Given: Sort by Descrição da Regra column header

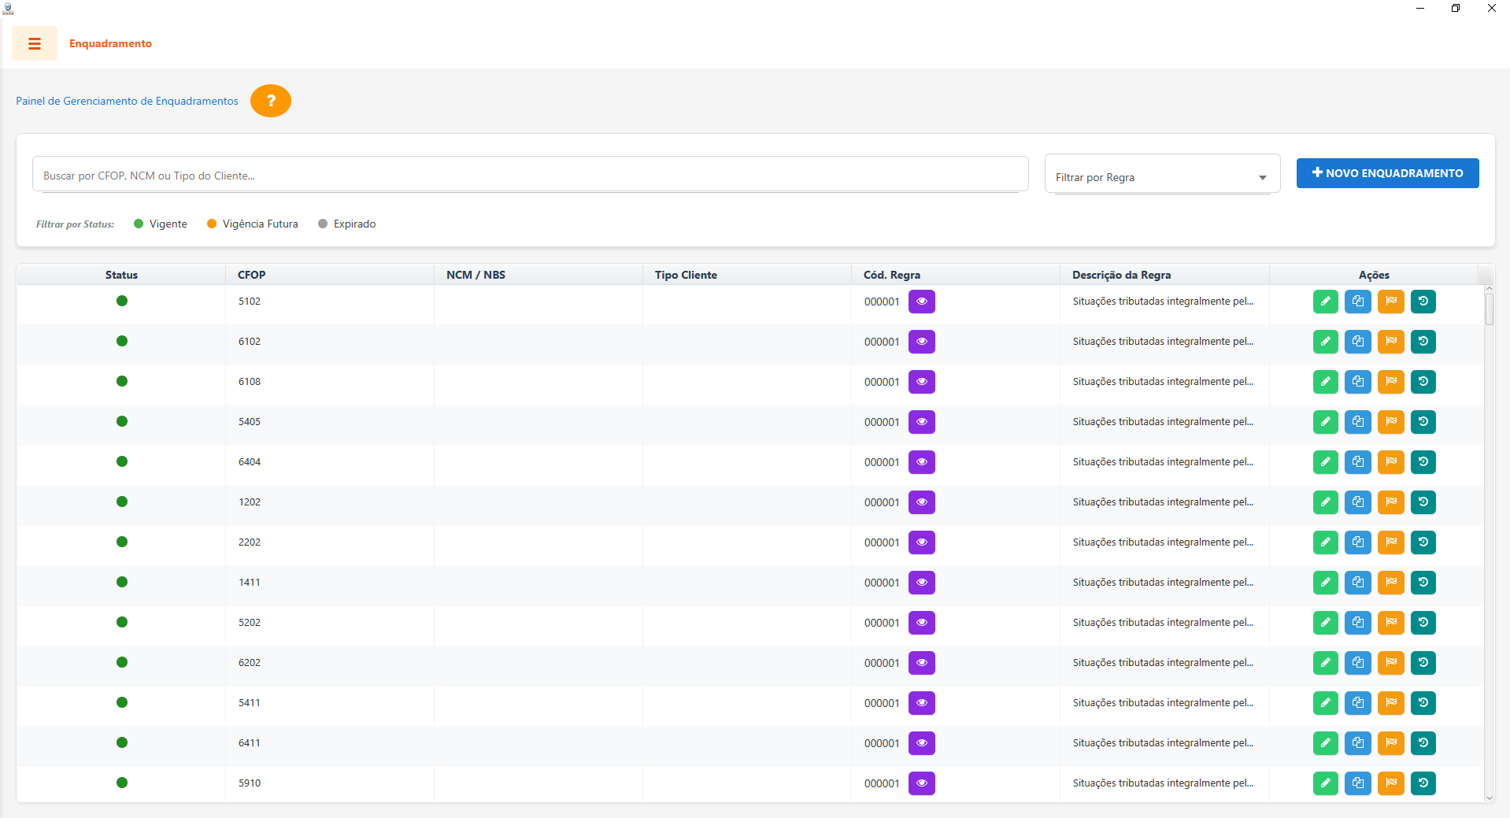Looking at the screenshot, I should [1164, 275].
